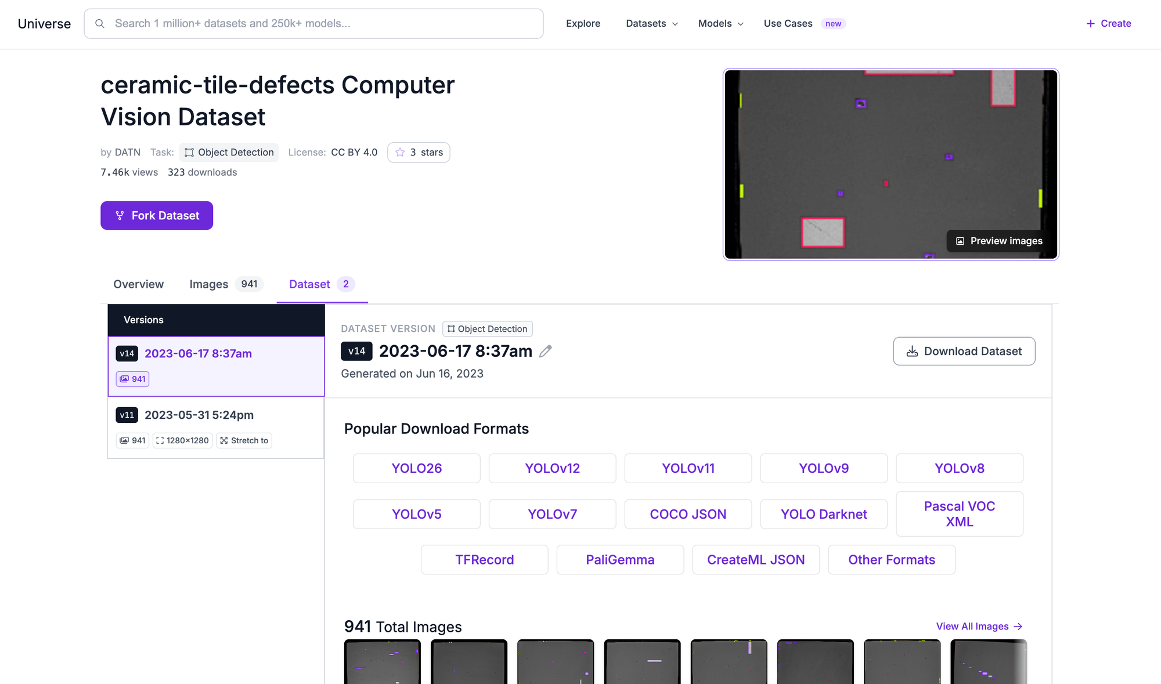This screenshot has width=1161, height=684.
Task: Click the search magnifier icon
Action: tap(100, 24)
